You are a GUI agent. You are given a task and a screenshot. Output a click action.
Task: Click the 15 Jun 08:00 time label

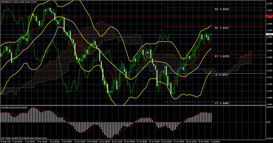click(x=104, y=141)
